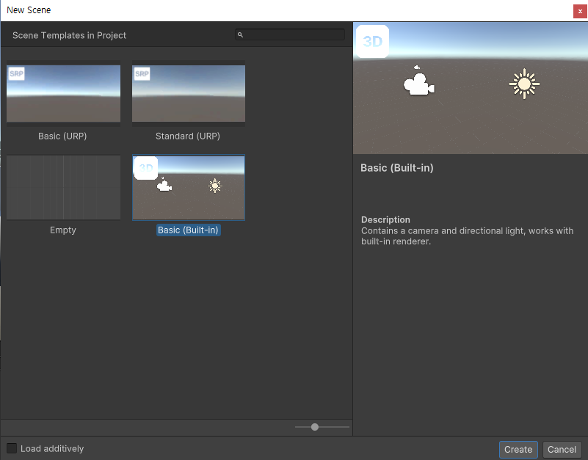Click the magnifier icon in search field
The width and height of the screenshot is (588, 460).
[240, 35]
